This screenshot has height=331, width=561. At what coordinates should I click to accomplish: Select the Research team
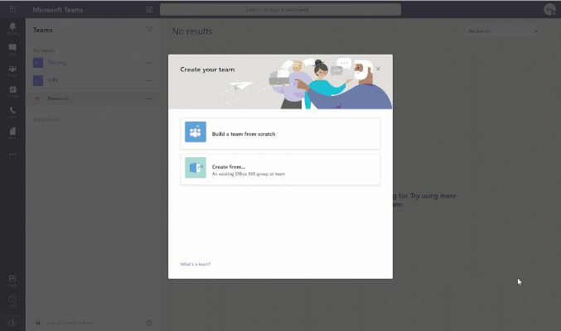coord(93,98)
